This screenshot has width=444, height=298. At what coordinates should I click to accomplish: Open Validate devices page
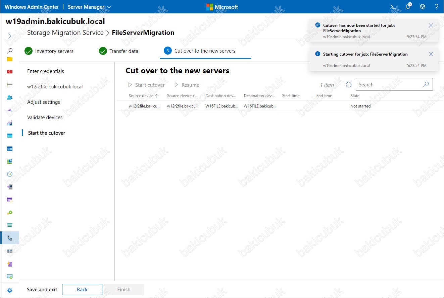(x=45, y=118)
